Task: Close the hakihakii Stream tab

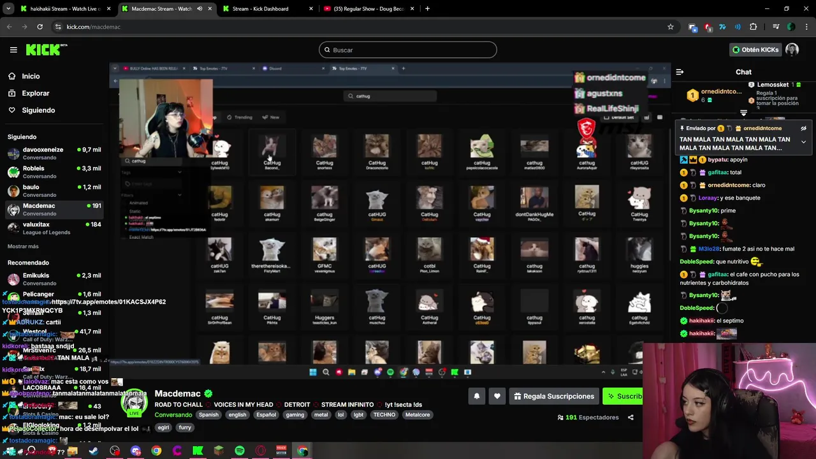Action: click(x=108, y=9)
